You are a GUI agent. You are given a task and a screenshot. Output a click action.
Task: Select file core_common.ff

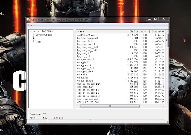pos(86,59)
